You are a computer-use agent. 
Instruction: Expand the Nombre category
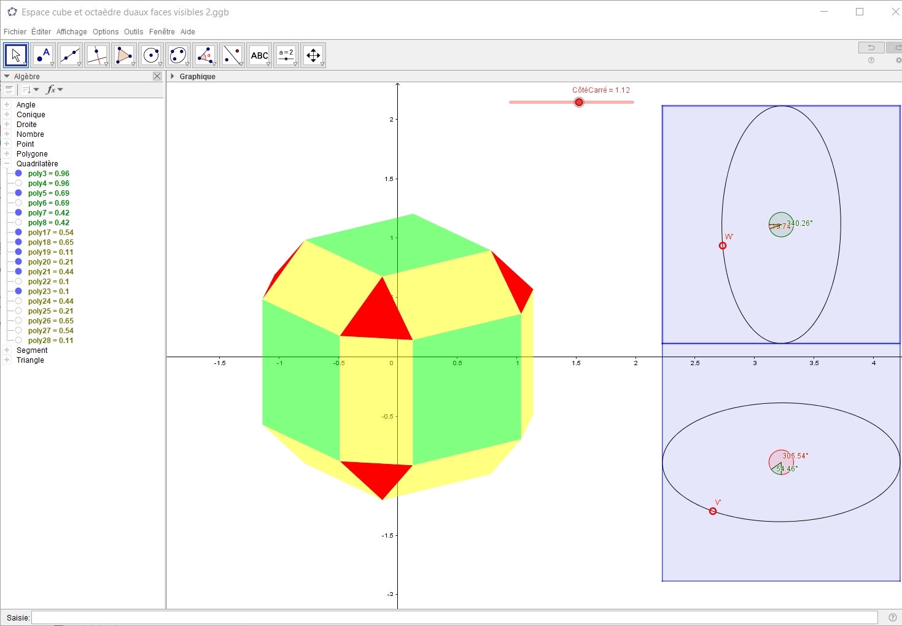coord(7,134)
